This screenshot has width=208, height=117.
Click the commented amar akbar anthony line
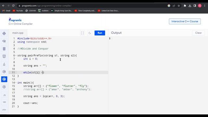tap(57, 89)
